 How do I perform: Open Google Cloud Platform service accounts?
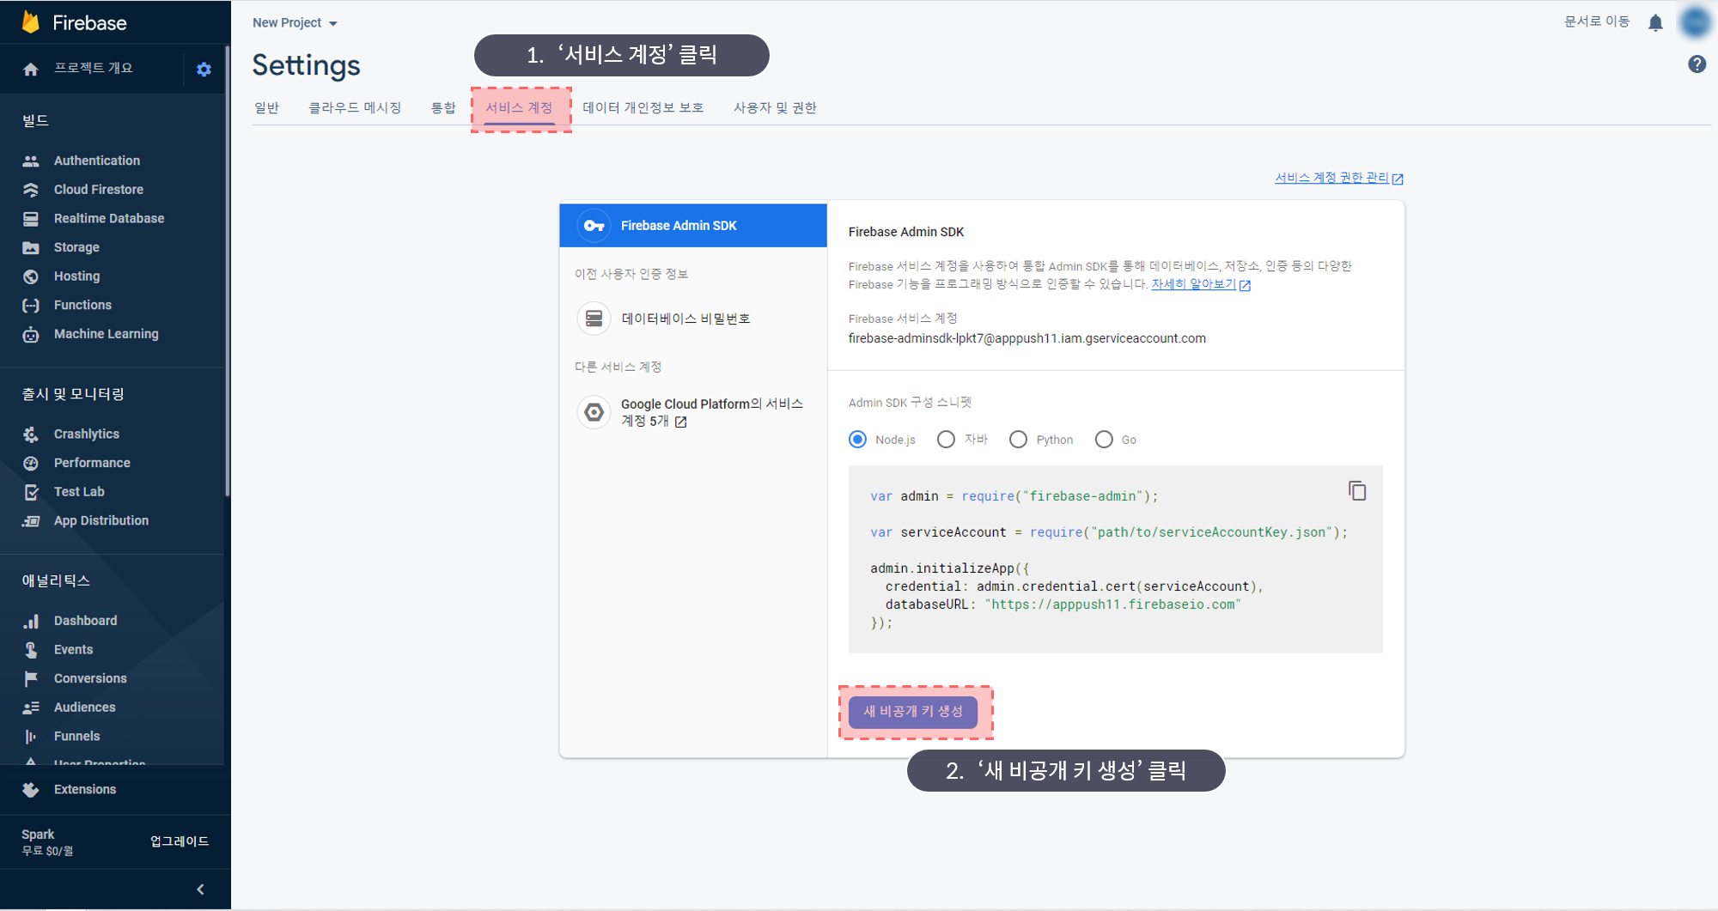click(x=710, y=412)
